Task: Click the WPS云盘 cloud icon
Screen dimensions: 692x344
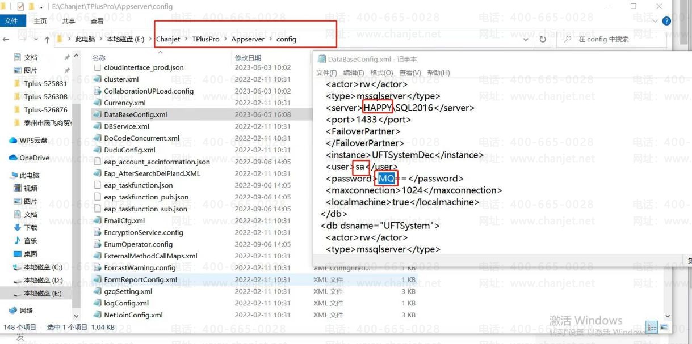Action: pyautogui.click(x=13, y=141)
